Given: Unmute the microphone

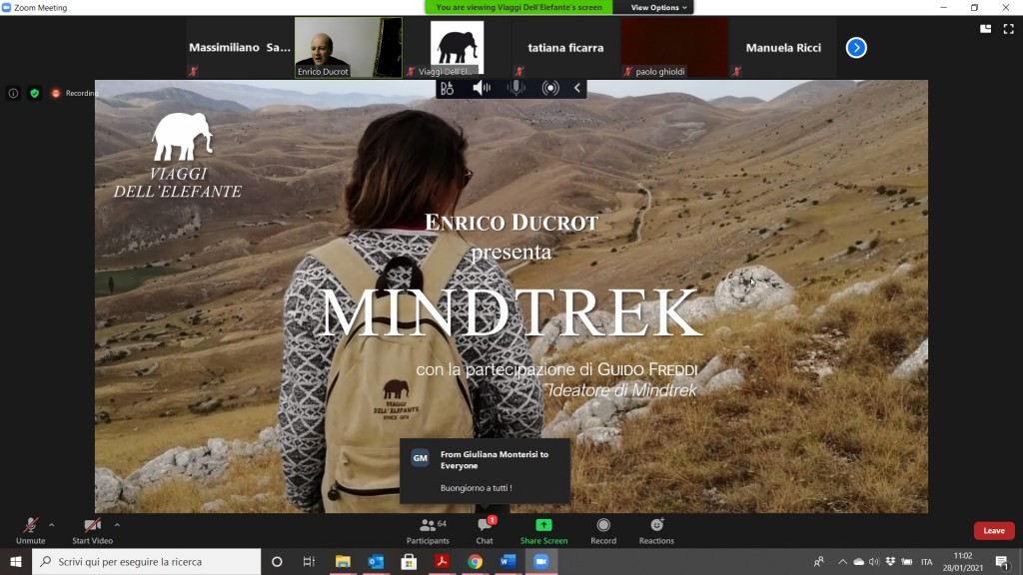Looking at the screenshot, I should tap(31, 529).
